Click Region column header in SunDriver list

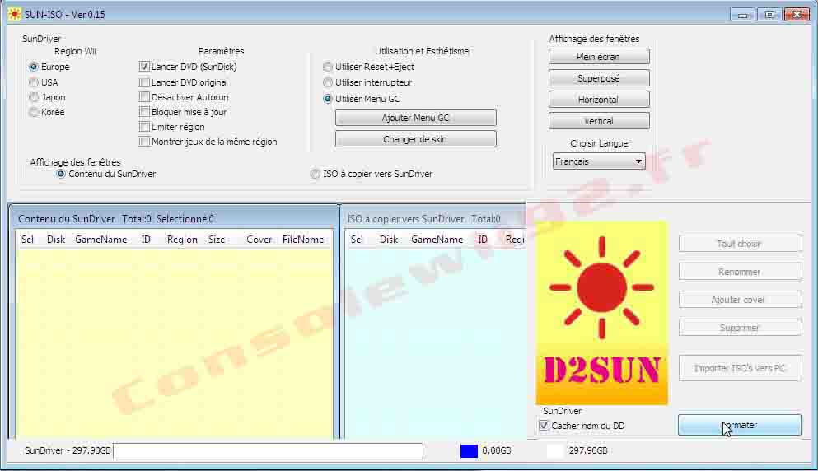[x=182, y=240]
